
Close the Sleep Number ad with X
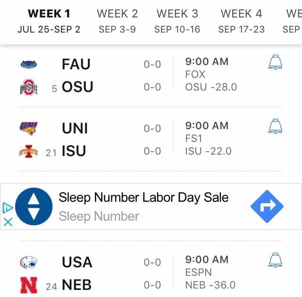[8, 222]
